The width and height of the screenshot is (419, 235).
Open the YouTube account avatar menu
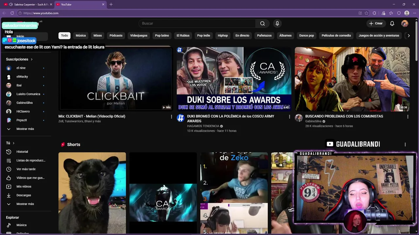pos(405,23)
